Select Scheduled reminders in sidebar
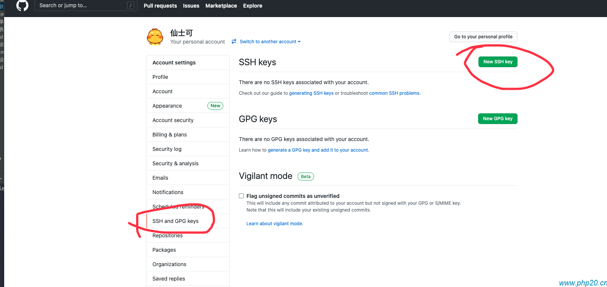The width and height of the screenshot is (607, 287). tap(188, 207)
